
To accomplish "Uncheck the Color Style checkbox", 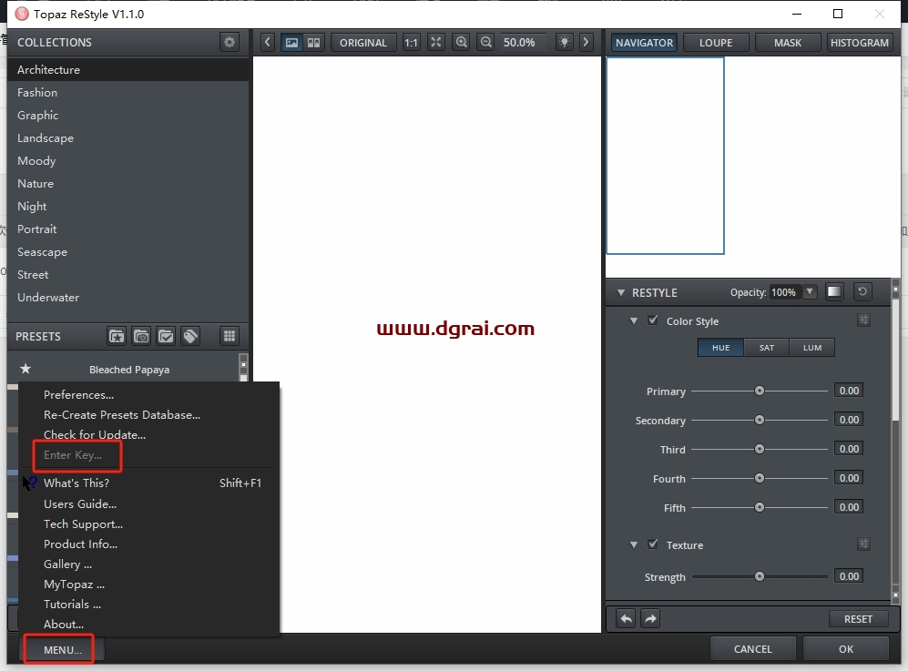I will [653, 320].
